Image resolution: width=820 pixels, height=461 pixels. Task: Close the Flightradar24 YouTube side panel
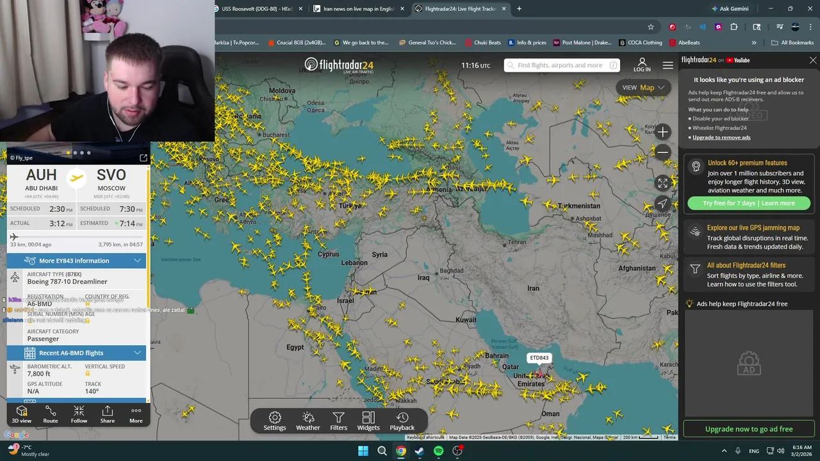coord(813,60)
